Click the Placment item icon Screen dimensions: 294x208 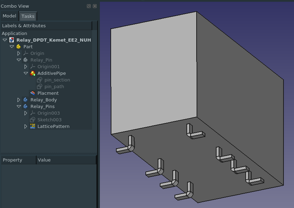pos(33,93)
